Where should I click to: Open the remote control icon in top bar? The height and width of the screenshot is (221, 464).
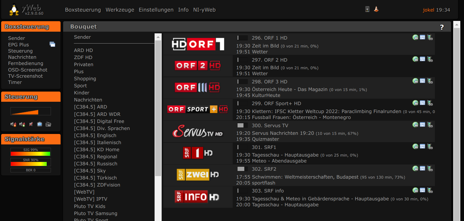[x=367, y=9]
